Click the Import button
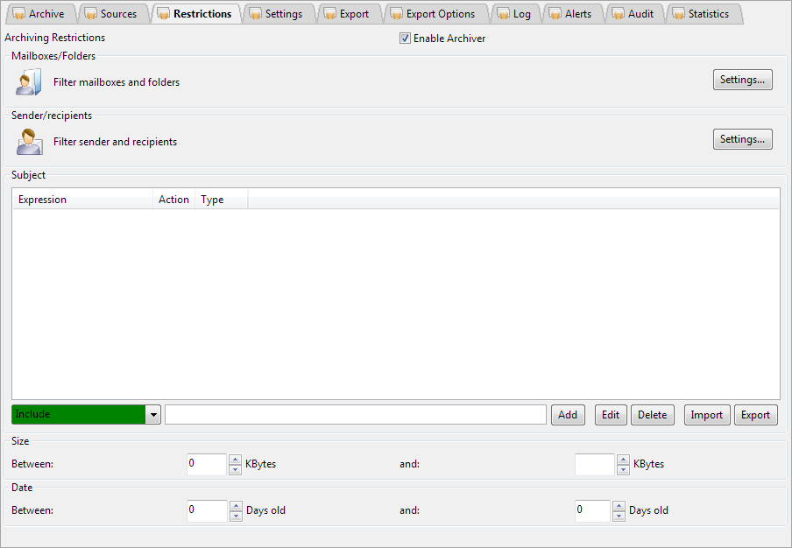792x548 pixels. (x=706, y=415)
